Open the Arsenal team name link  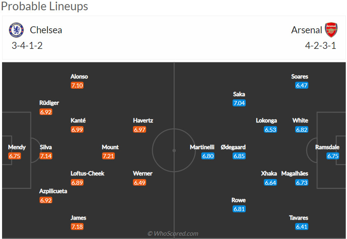306,30
